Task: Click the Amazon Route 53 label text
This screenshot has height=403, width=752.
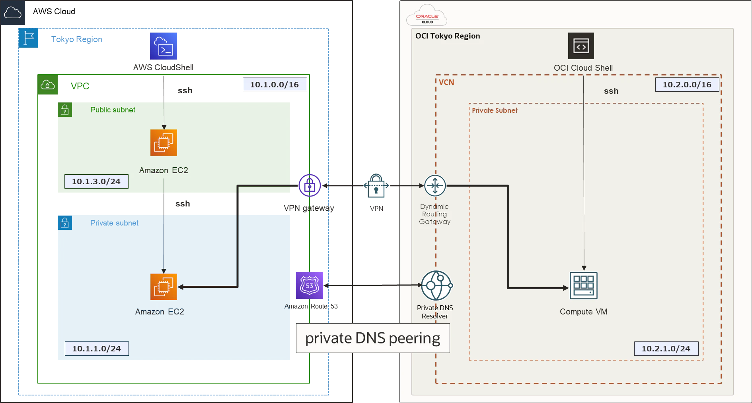Action: [311, 306]
